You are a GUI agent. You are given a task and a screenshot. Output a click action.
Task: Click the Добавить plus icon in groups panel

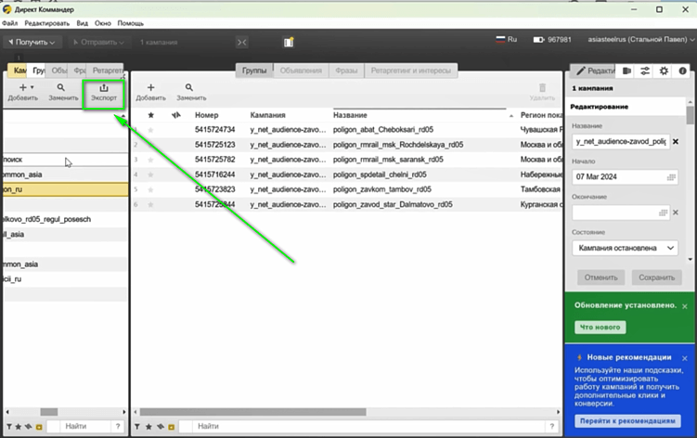click(150, 87)
